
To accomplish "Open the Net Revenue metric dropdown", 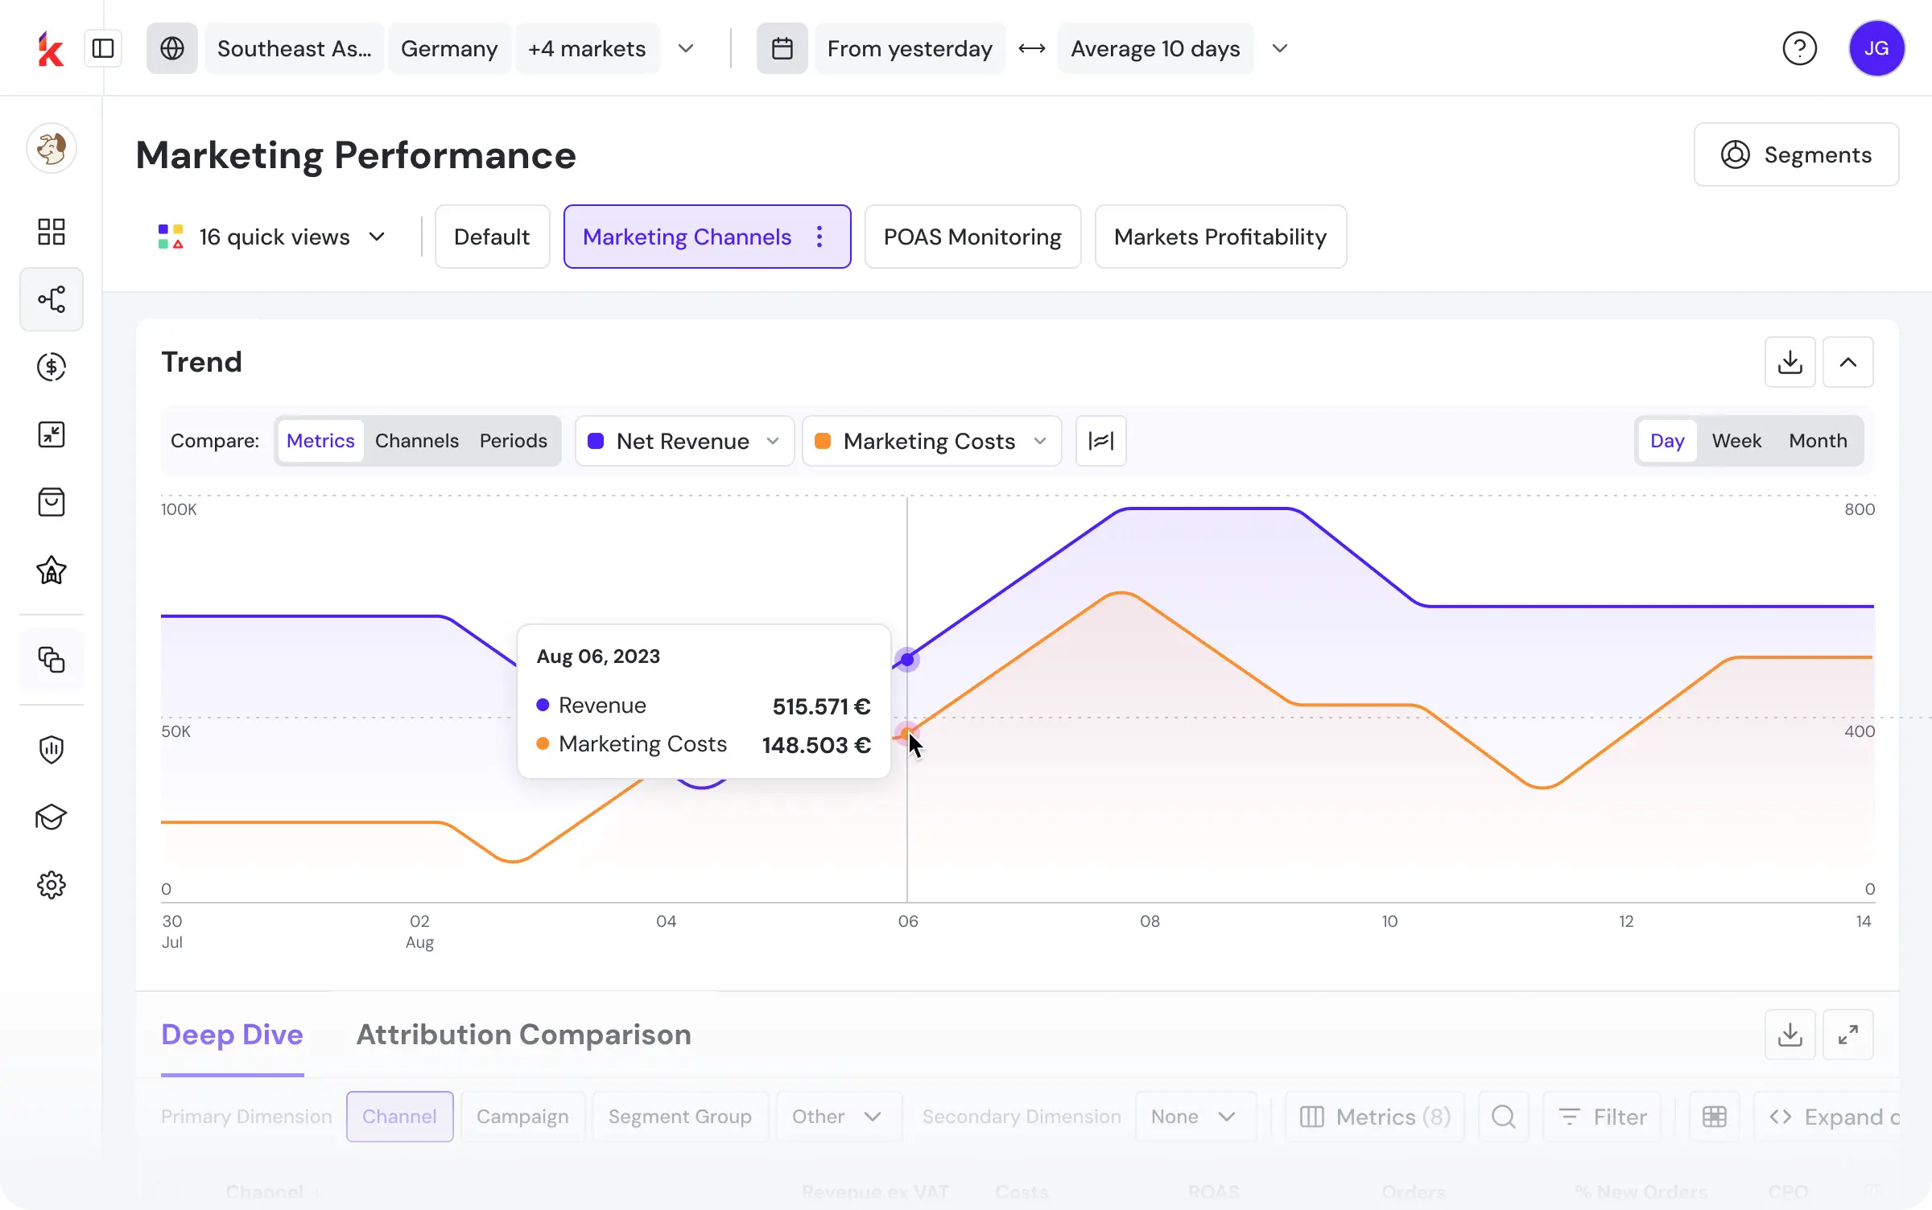I will coord(684,441).
